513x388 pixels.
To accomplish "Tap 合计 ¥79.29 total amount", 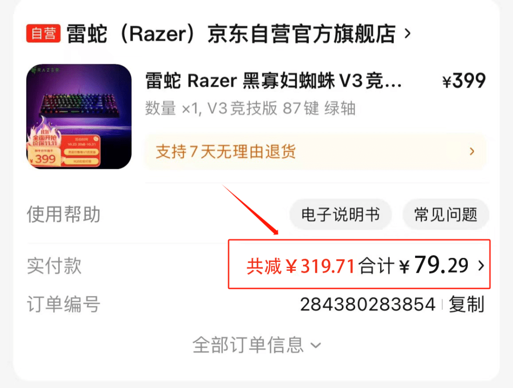I will (x=414, y=265).
